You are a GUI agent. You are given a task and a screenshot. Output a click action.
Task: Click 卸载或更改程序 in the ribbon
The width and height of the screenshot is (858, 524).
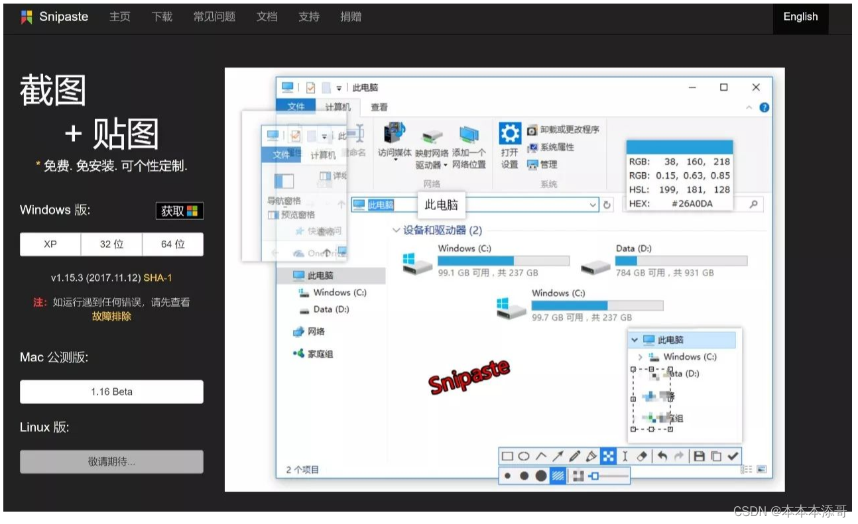[563, 130]
